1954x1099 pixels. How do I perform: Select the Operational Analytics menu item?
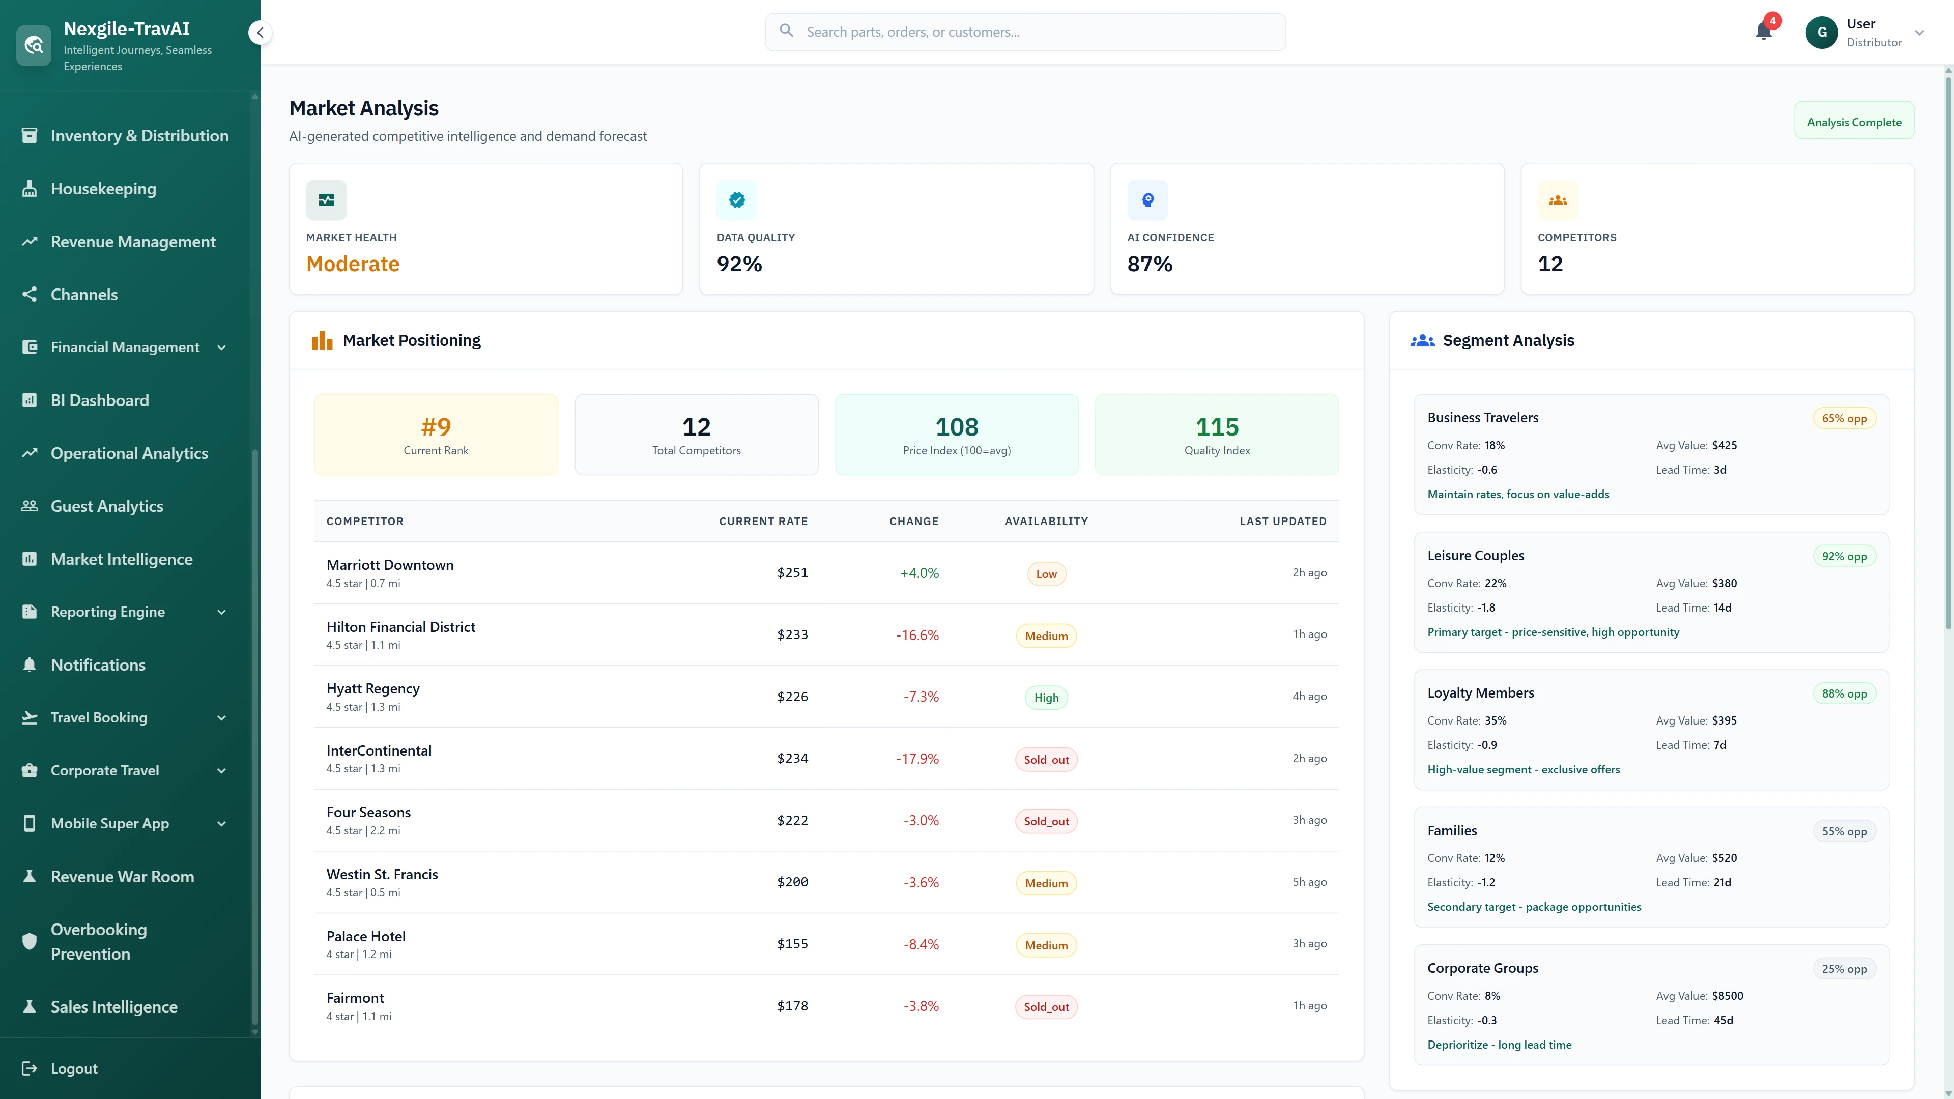(x=129, y=453)
